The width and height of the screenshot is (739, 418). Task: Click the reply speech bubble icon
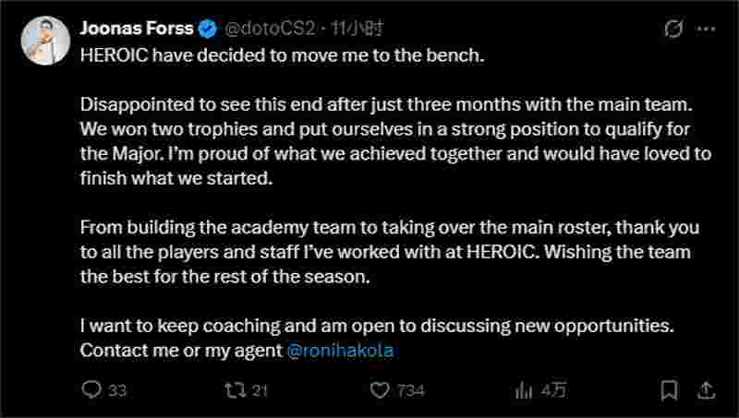coord(91,389)
